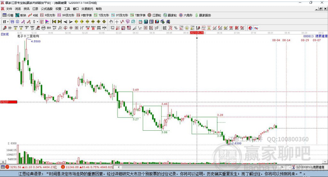Toggle the crosshair cursor button
328x177 pixels.
tap(117, 22)
